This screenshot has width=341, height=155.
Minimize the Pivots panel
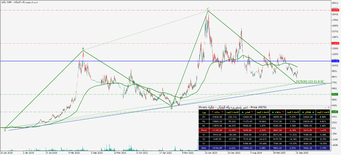tap(325, 107)
